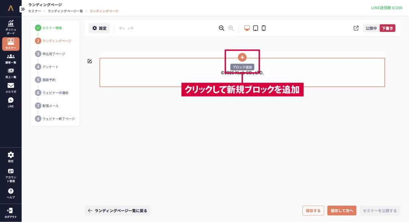409x222 pixels.
Task: Go to step 4 アンケート
Action: click(50, 67)
